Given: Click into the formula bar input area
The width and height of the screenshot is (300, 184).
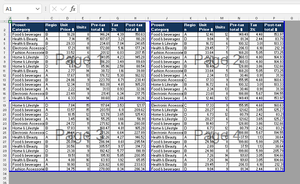Looking at the screenshot, I should [189, 9].
